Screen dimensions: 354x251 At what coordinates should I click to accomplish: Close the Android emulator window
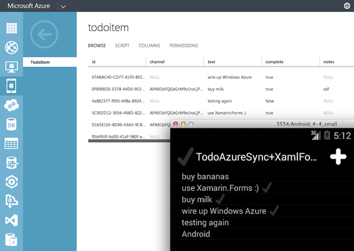pyautogui.click(x=176, y=124)
